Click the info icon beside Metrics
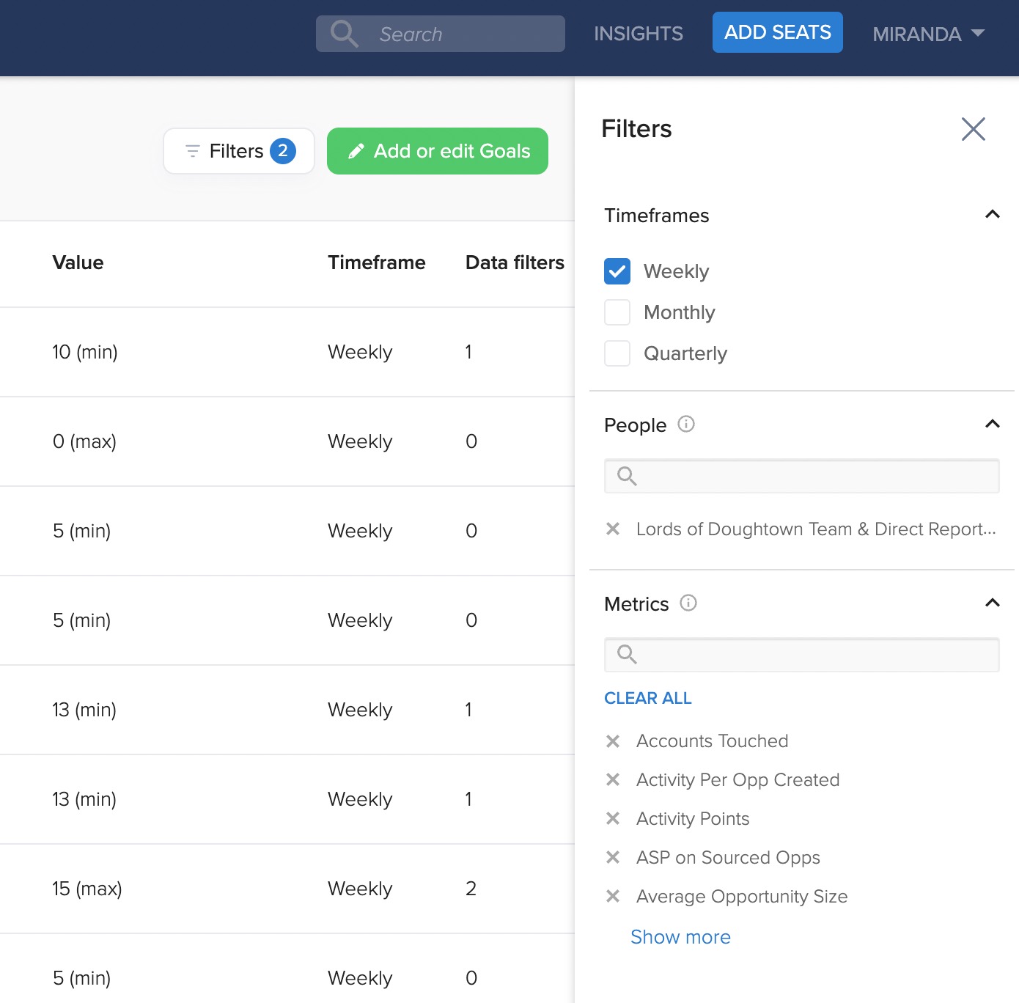This screenshot has height=1003, width=1019. point(688,603)
